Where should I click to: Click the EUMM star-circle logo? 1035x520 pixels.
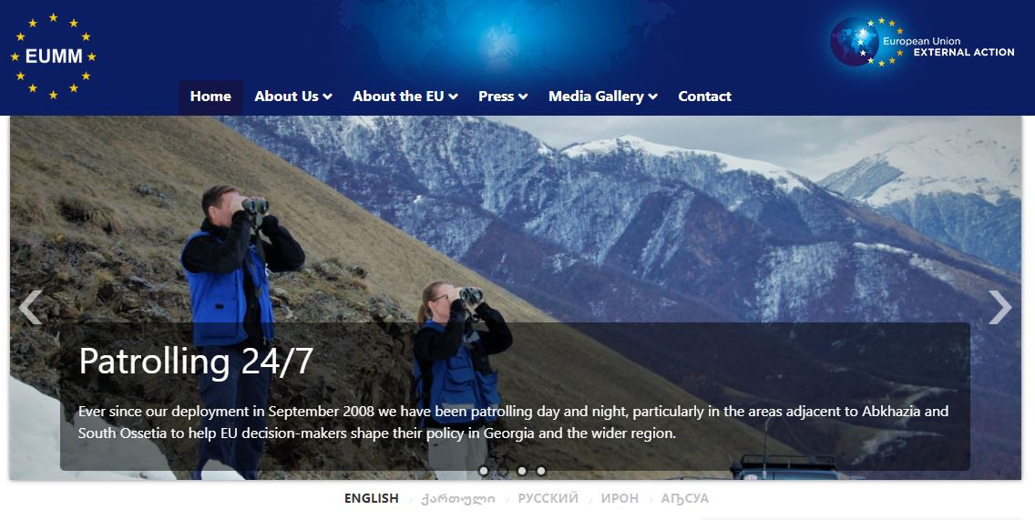pos(54,56)
